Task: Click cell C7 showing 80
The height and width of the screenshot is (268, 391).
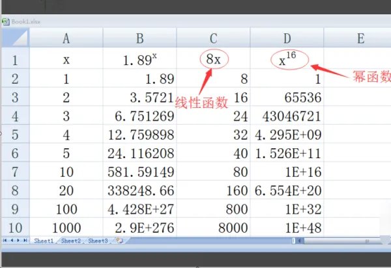Action: coord(213,171)
